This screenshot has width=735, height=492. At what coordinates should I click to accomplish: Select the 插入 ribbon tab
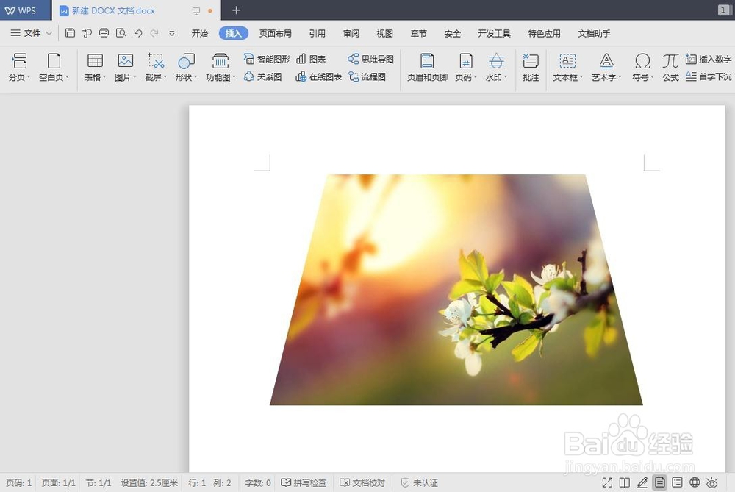(234, 33)
